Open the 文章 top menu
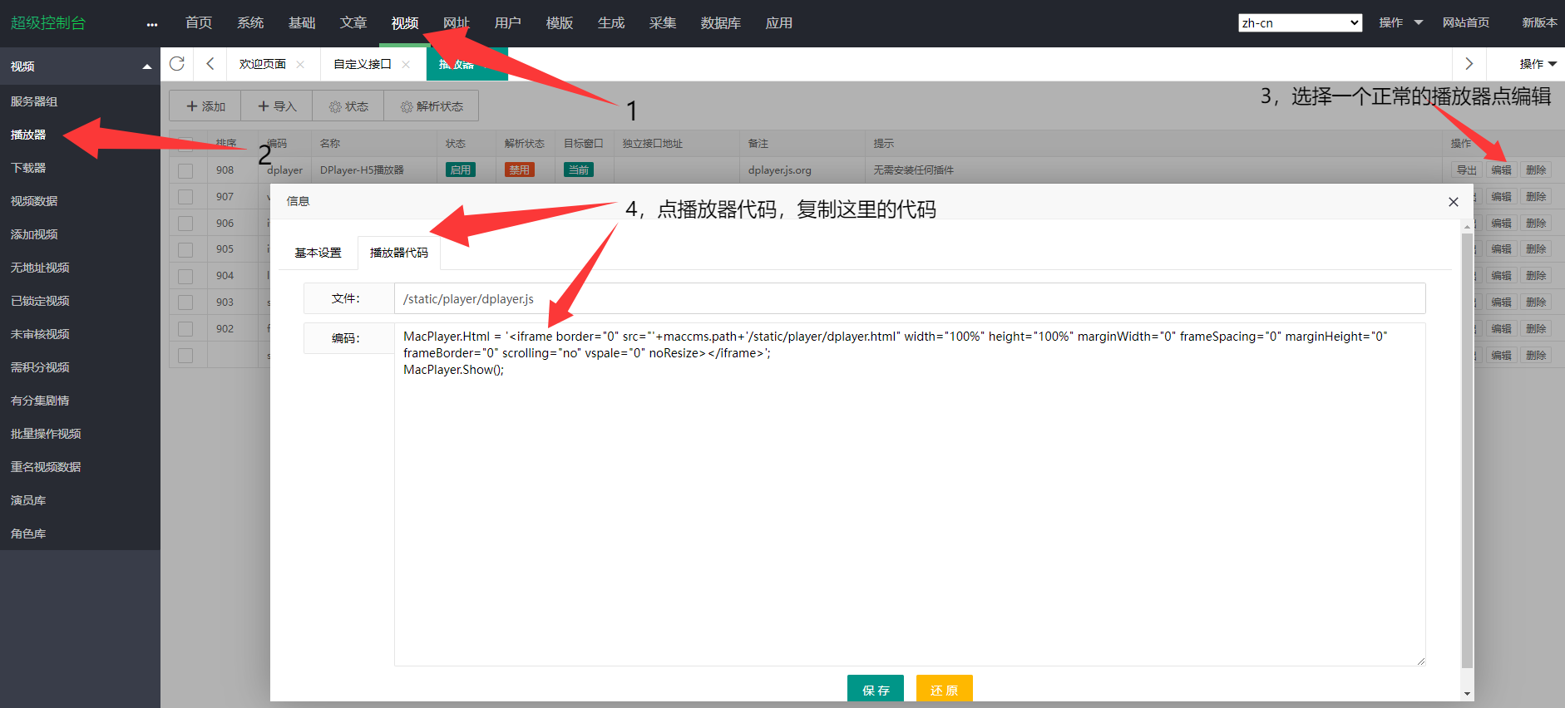Viewport: 1565px width, 708px height. pyautogui.click(x=353, y=23)
